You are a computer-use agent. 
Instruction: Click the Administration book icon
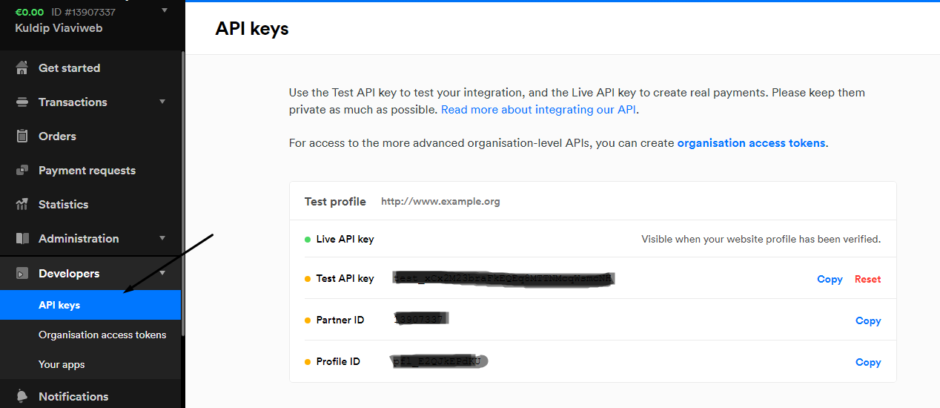pyautogui.click(x=22, y=239)
